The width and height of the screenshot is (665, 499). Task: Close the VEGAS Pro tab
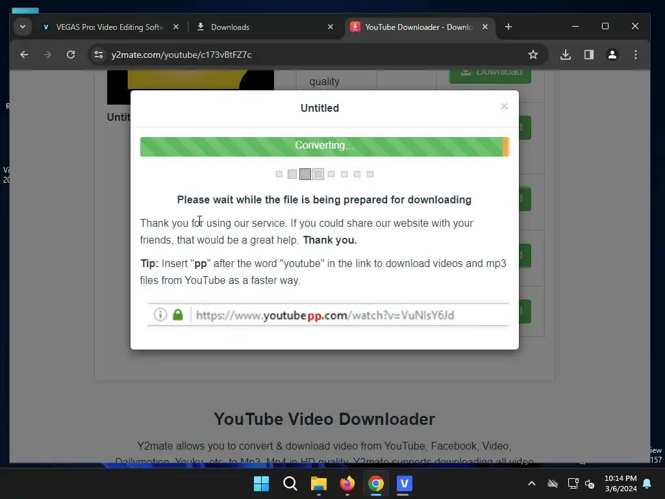click(x=176, y=27)
